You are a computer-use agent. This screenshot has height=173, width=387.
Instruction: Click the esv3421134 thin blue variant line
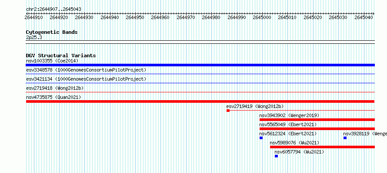pyautogui.click(x=200, y=83)
